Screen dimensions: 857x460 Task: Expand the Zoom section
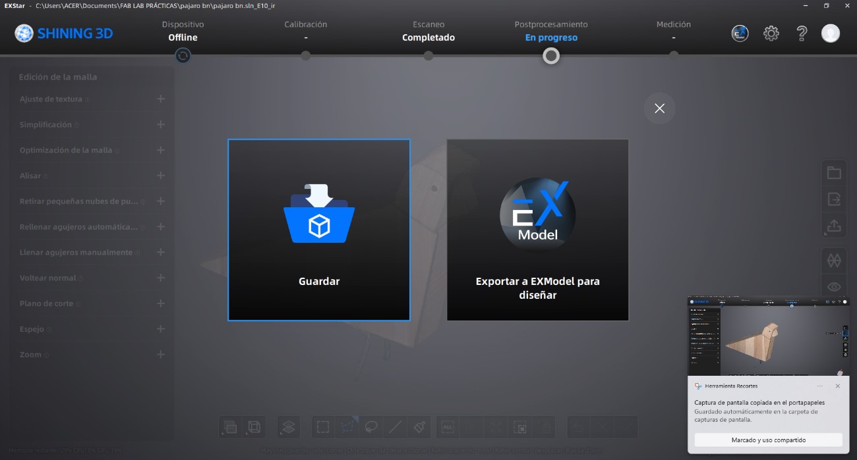click(x=161, y=354)
